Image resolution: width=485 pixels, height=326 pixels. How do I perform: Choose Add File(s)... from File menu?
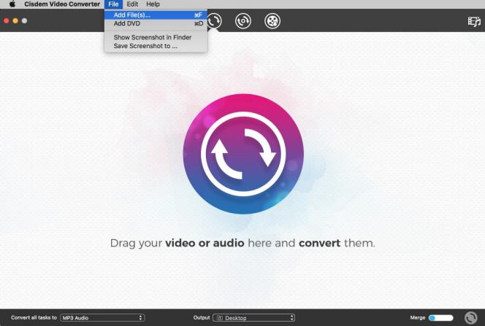pos(156,15)
